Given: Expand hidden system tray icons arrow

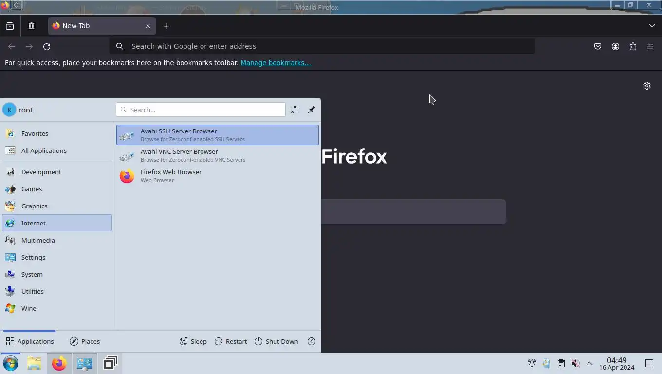Looking at the screenshot, I should (589, 363).
